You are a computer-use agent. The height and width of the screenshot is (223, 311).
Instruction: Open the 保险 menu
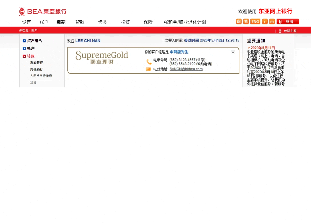[x=148, y=22]
